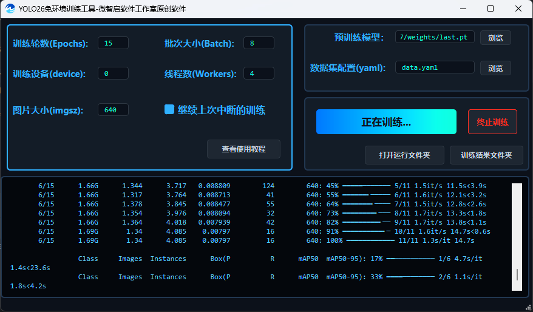Click the 批次大小(Batch) label
This screenshot has height=312, width=533.
click(x=199, y=44)
